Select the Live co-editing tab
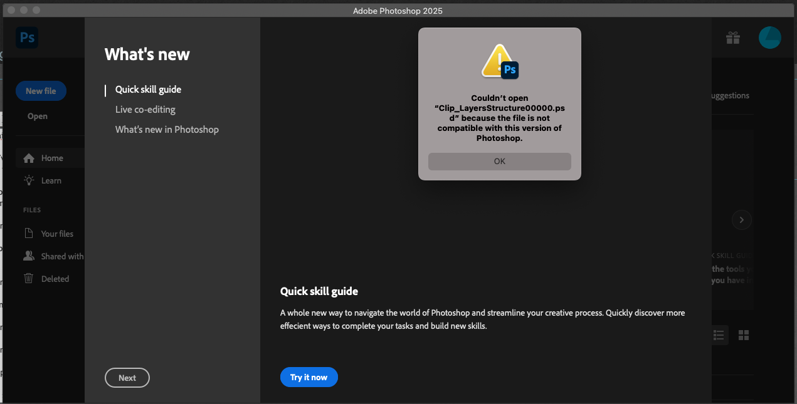 (145, 110)
